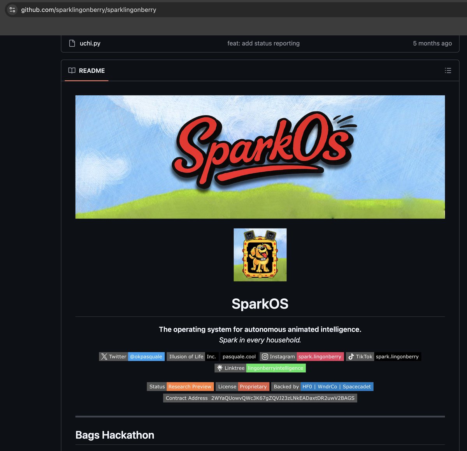Open the 'feat: add status reporting' commit message
This screenshot has width=467, height=451.
click(263, 43)
